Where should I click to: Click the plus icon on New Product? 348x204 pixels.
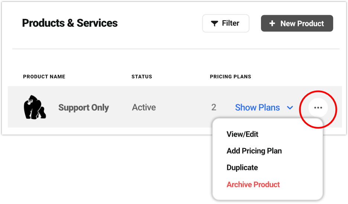pos(272,23)
